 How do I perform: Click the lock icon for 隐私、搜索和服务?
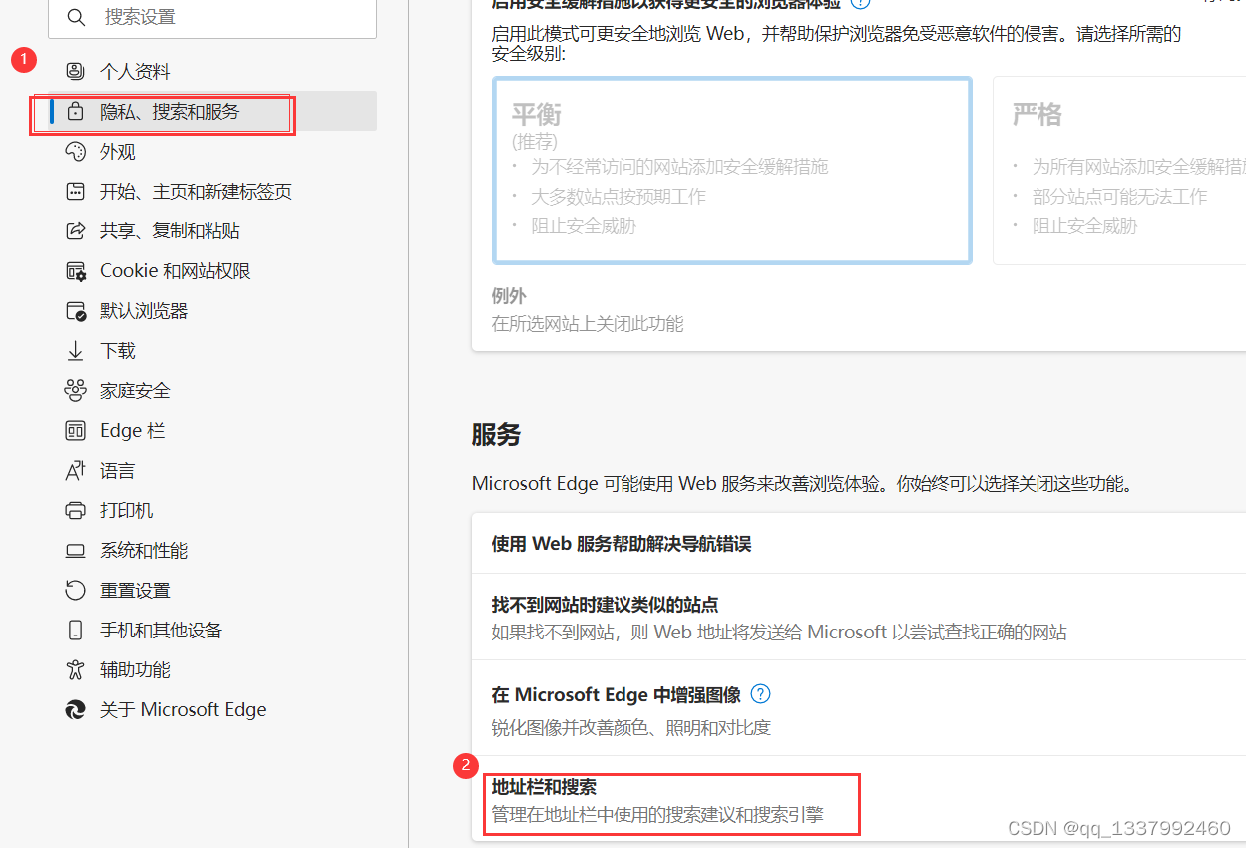(x=75, y=111)
